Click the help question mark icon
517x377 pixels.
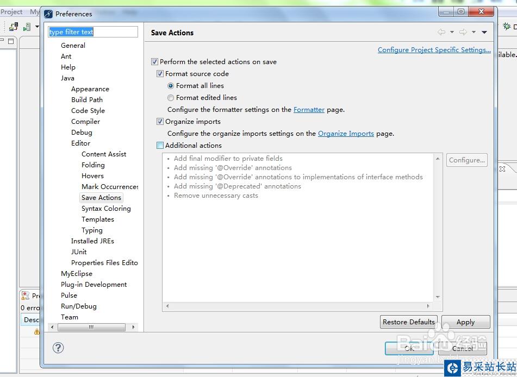tap(58, 348)
